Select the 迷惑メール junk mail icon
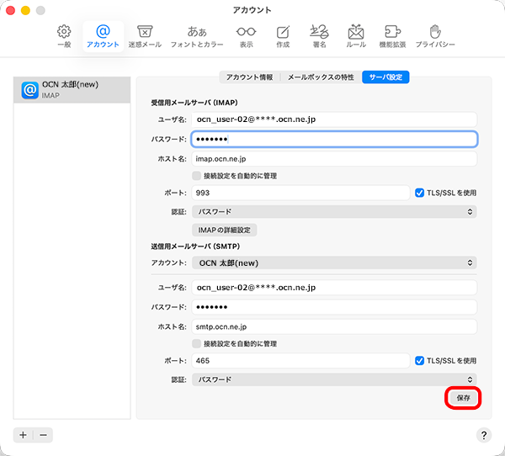505x456 pixels. click(x=145, y=35)
